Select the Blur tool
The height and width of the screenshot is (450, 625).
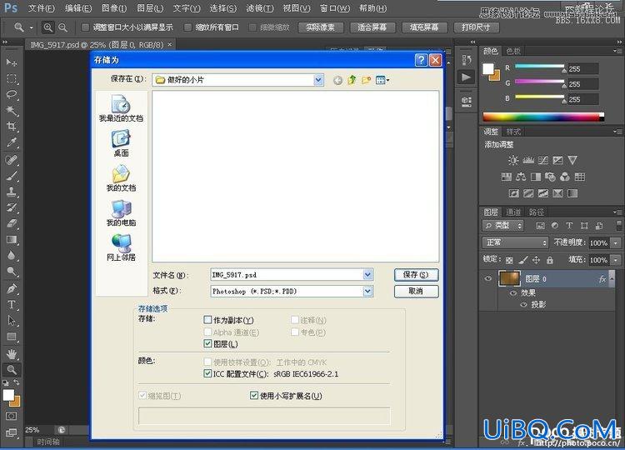(x=12, y=256)
